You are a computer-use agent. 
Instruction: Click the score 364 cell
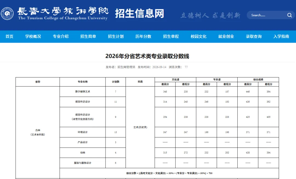pos(268,92)
